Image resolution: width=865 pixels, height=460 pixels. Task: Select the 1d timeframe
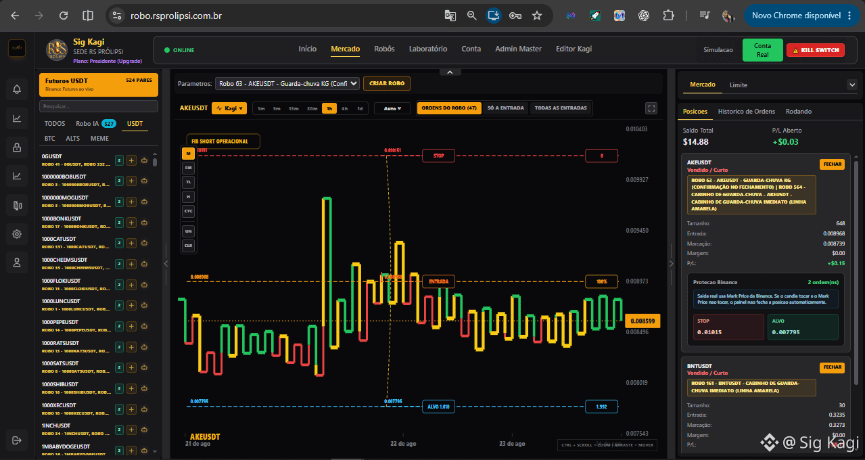[x=360, y=108]
